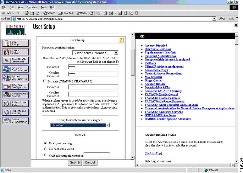
Task: Open the Max Sessions help link
Action: (153, 77)
